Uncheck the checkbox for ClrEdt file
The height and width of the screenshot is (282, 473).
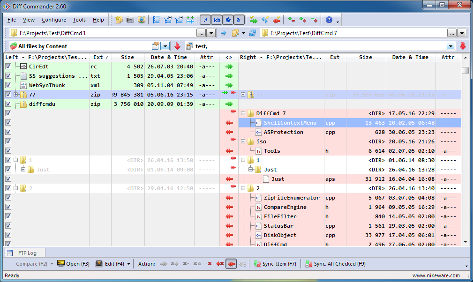8,67
